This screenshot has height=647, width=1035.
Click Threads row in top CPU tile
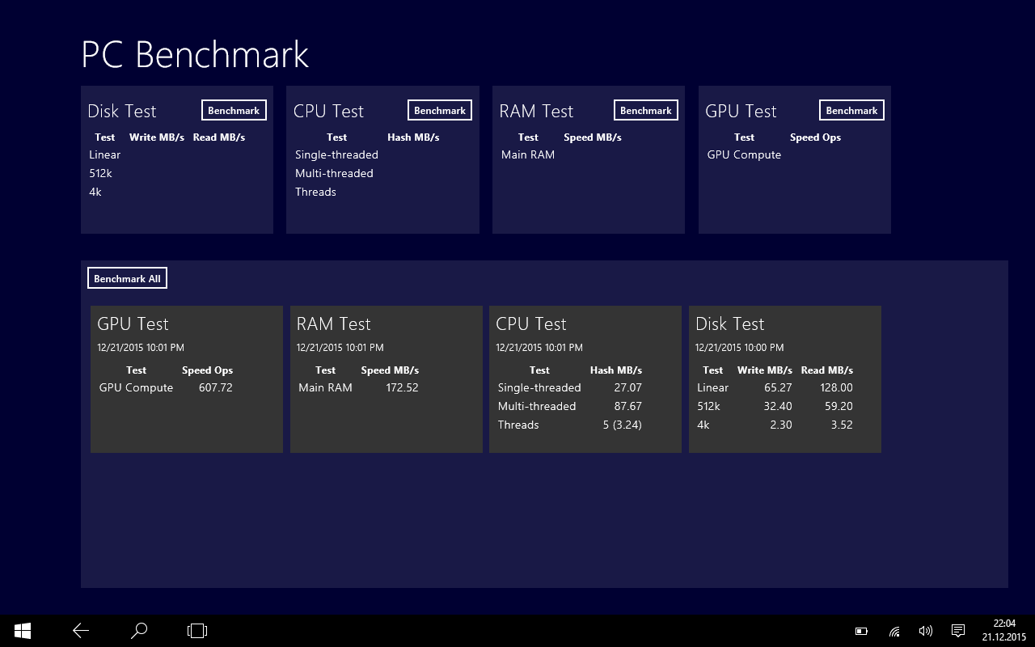click(x=315, y=192)
